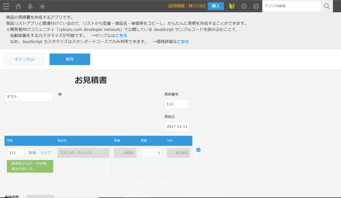Click the 数量 column header
The height and width of the screenshot is (198, 341).
point(144,141)
